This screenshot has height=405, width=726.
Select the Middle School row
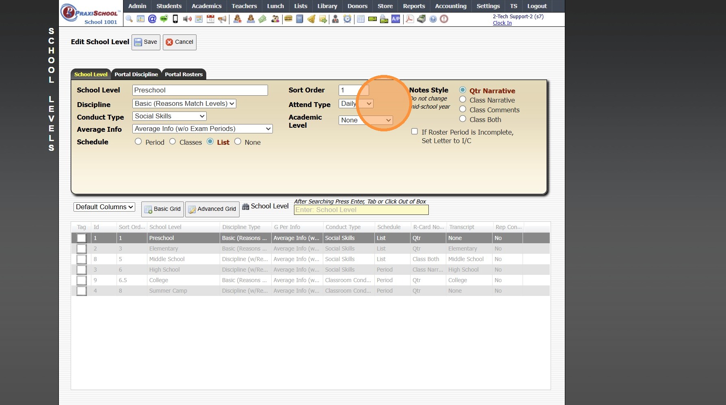coord(311,259)
